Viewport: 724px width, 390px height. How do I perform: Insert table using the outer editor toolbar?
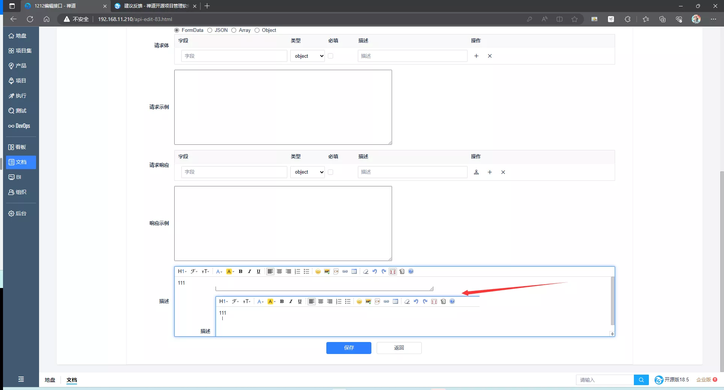pyautogui.click(x=354, y=271)
